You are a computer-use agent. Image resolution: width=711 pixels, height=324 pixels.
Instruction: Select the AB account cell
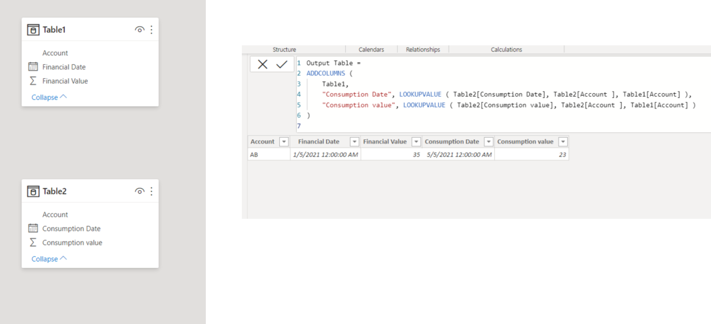(269, 154)
